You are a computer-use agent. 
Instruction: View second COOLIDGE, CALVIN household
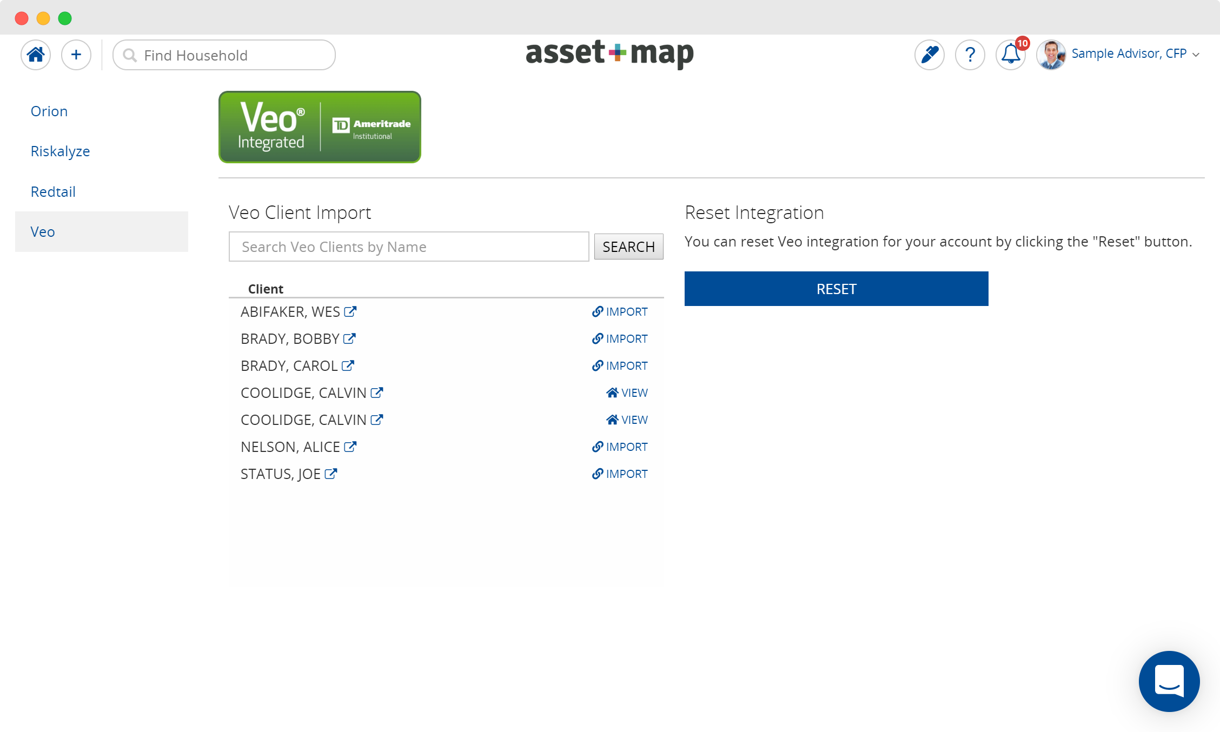coord(627,420)
